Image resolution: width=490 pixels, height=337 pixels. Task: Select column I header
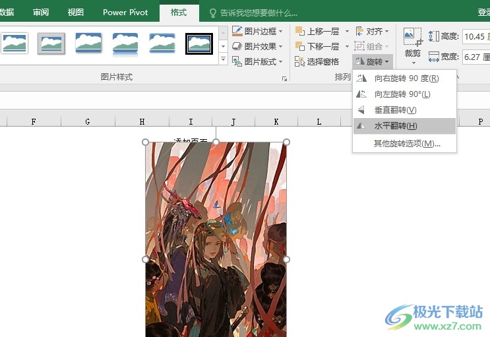(x=191, y=121)
